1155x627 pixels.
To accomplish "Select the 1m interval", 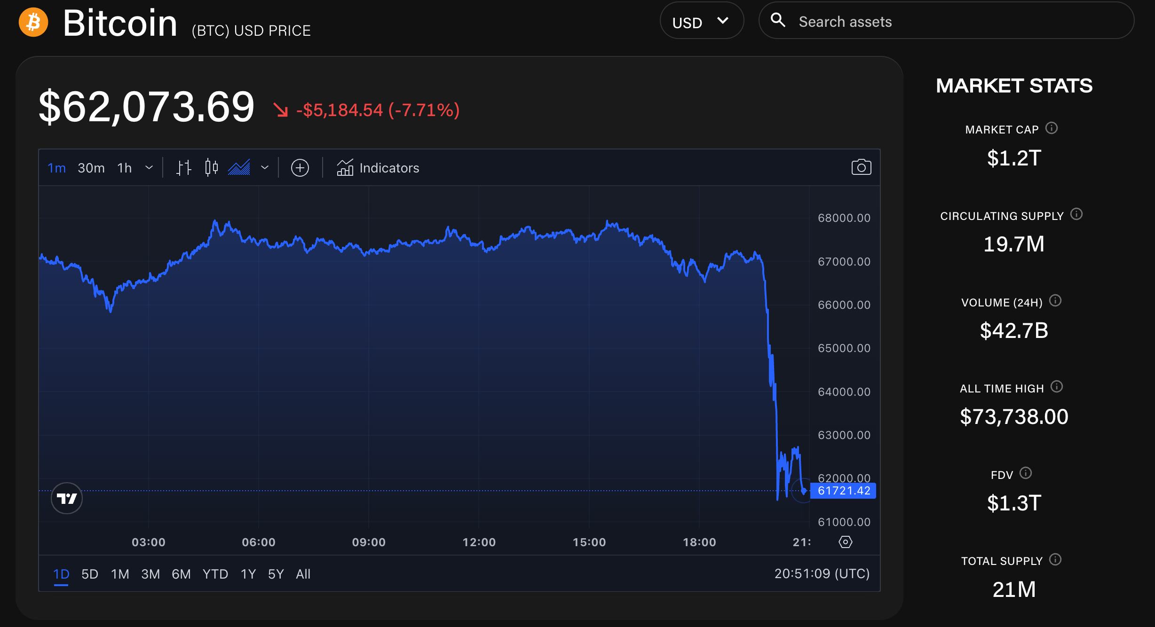I will tap(56, 168).
